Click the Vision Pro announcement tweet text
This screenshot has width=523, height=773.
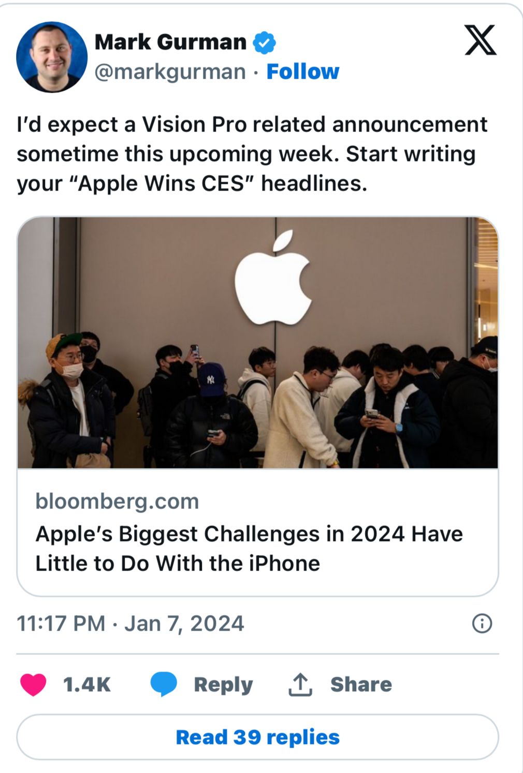click(x=252, y=154)
